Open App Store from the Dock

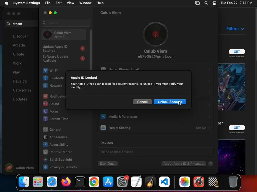[108, 182]
